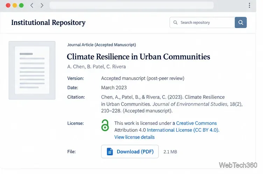Click Accepted manuscript (post-peer review) value
263x174 pixels.
coord(143,79)
